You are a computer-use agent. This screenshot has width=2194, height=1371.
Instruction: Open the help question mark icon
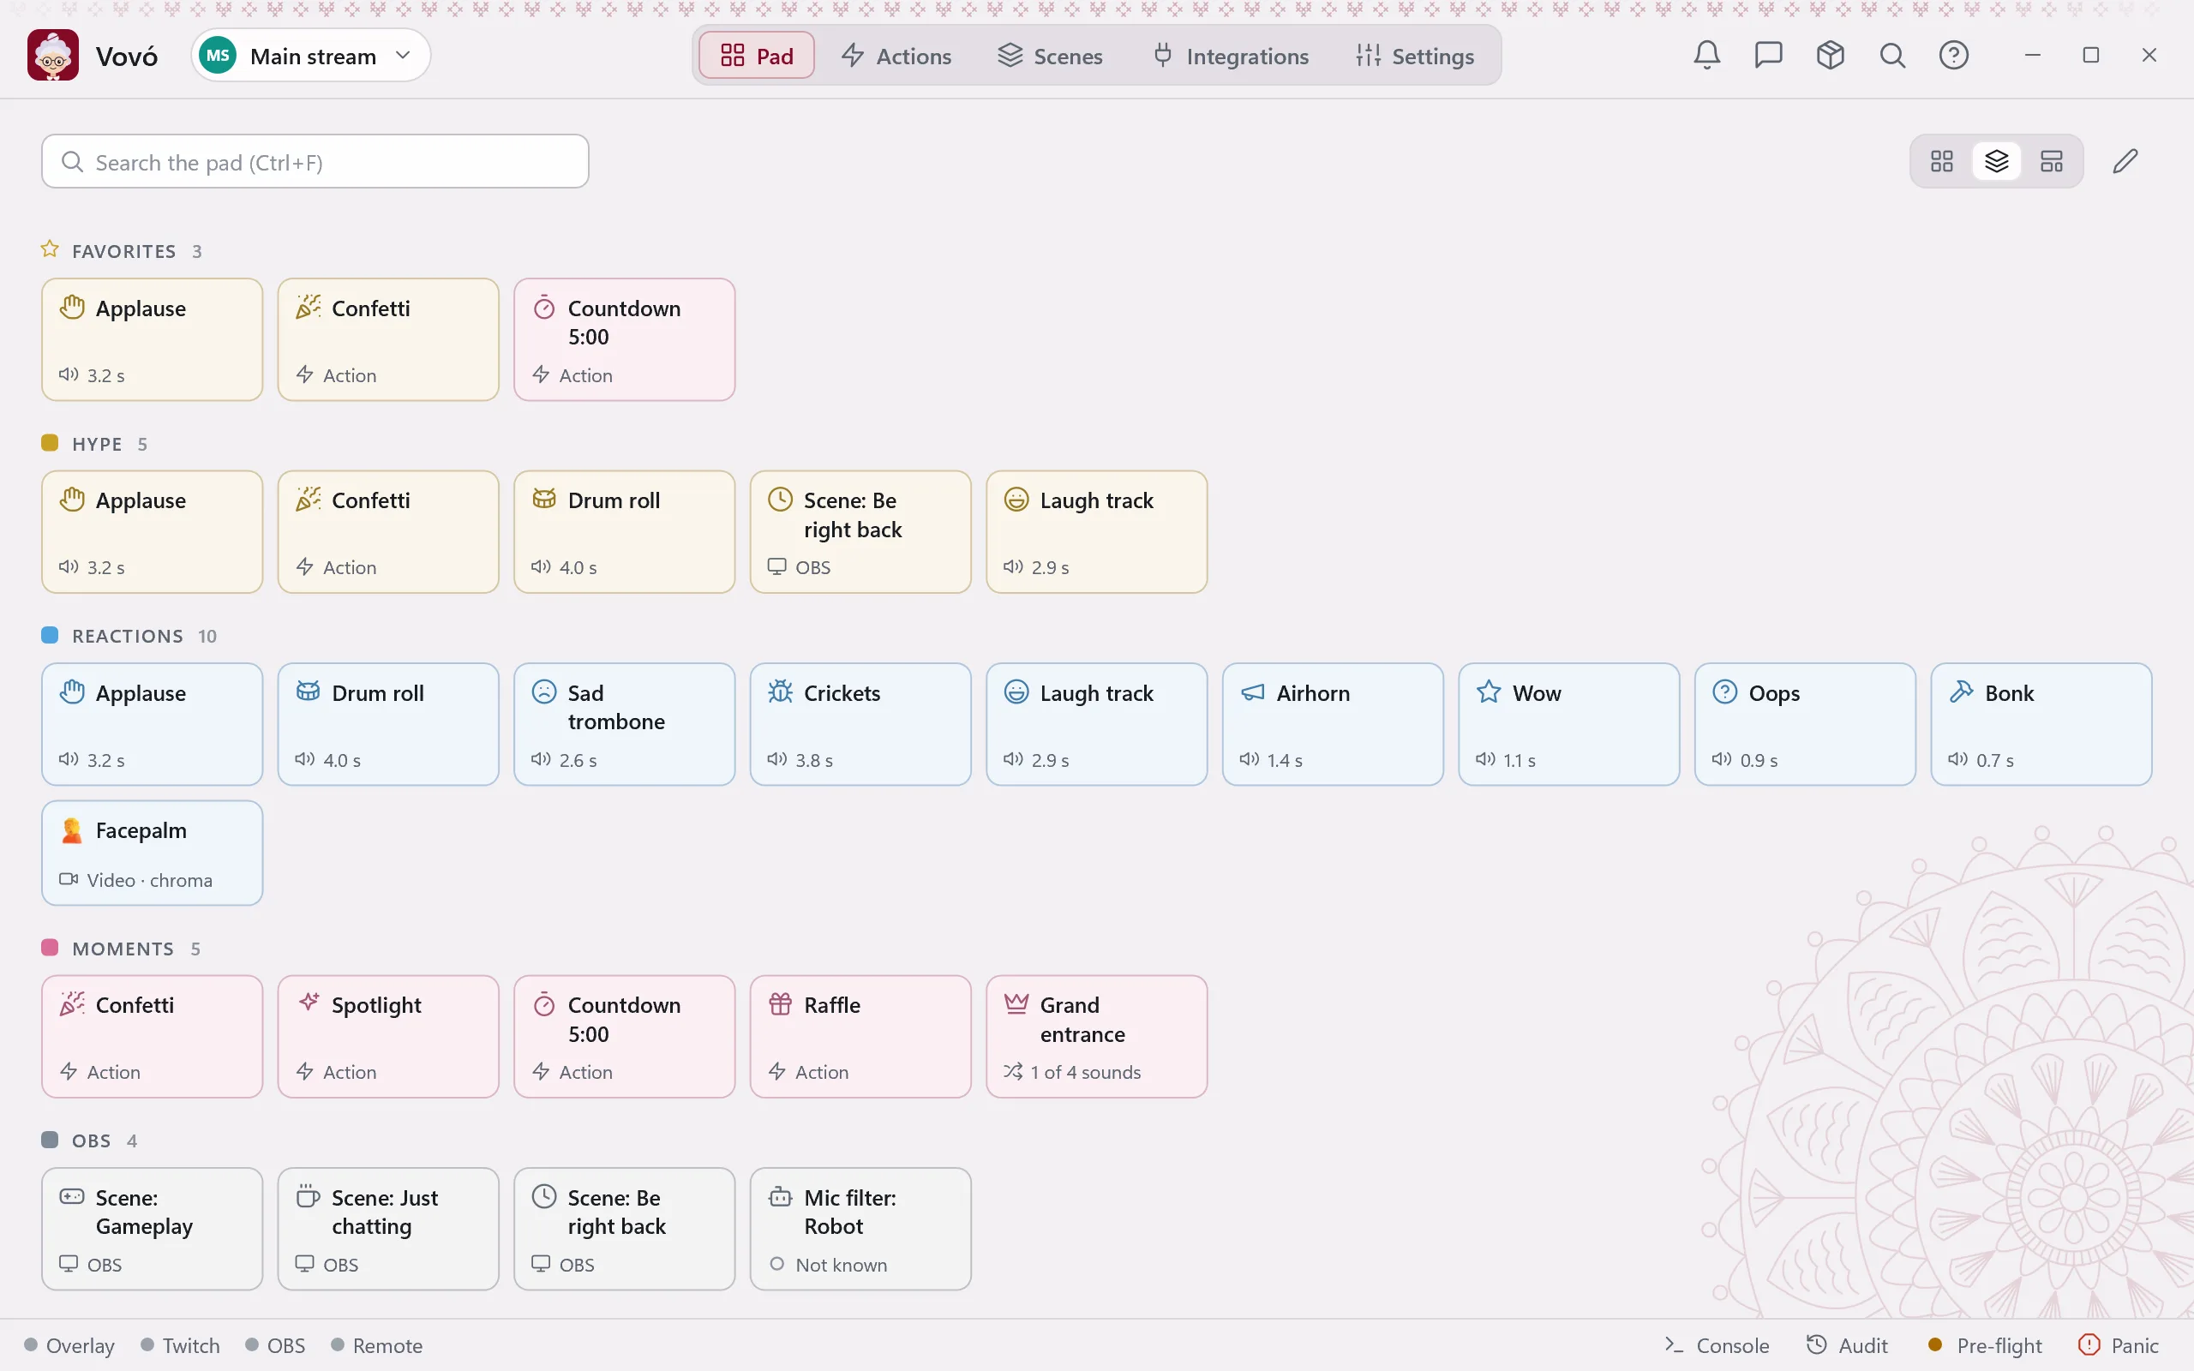(x=1953, y=56)
